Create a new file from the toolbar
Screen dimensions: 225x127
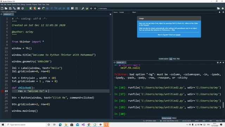coord(2,8)
